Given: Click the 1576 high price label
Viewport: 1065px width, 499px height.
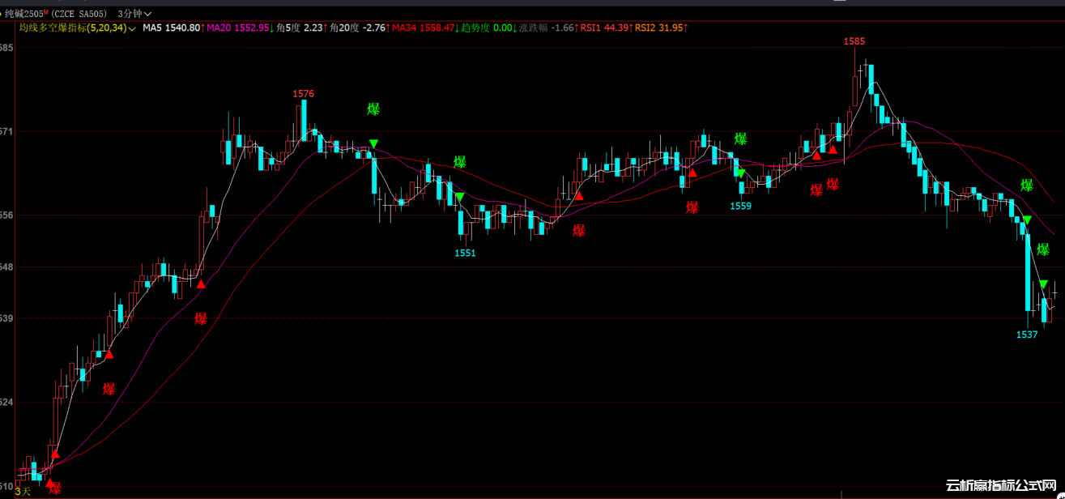Looking at the screenshot, I should 304,94.
